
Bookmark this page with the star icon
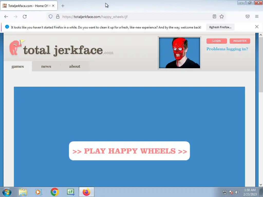pyautogui.click(x=222, y=16)
